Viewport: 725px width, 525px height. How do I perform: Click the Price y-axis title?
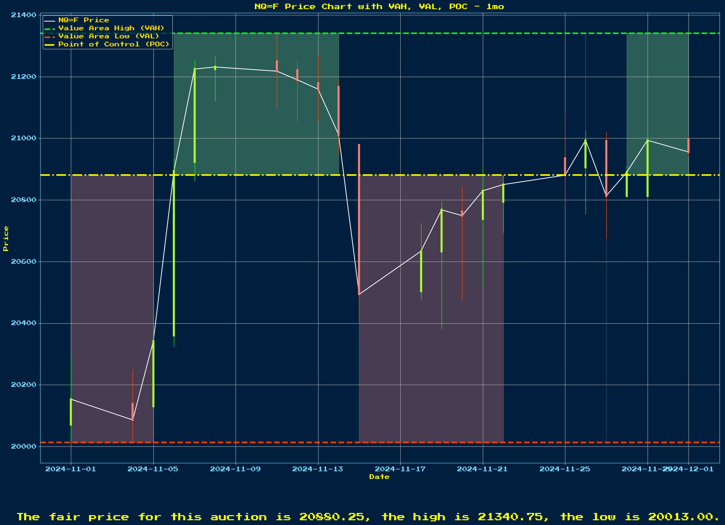click(x=5, y=239)
